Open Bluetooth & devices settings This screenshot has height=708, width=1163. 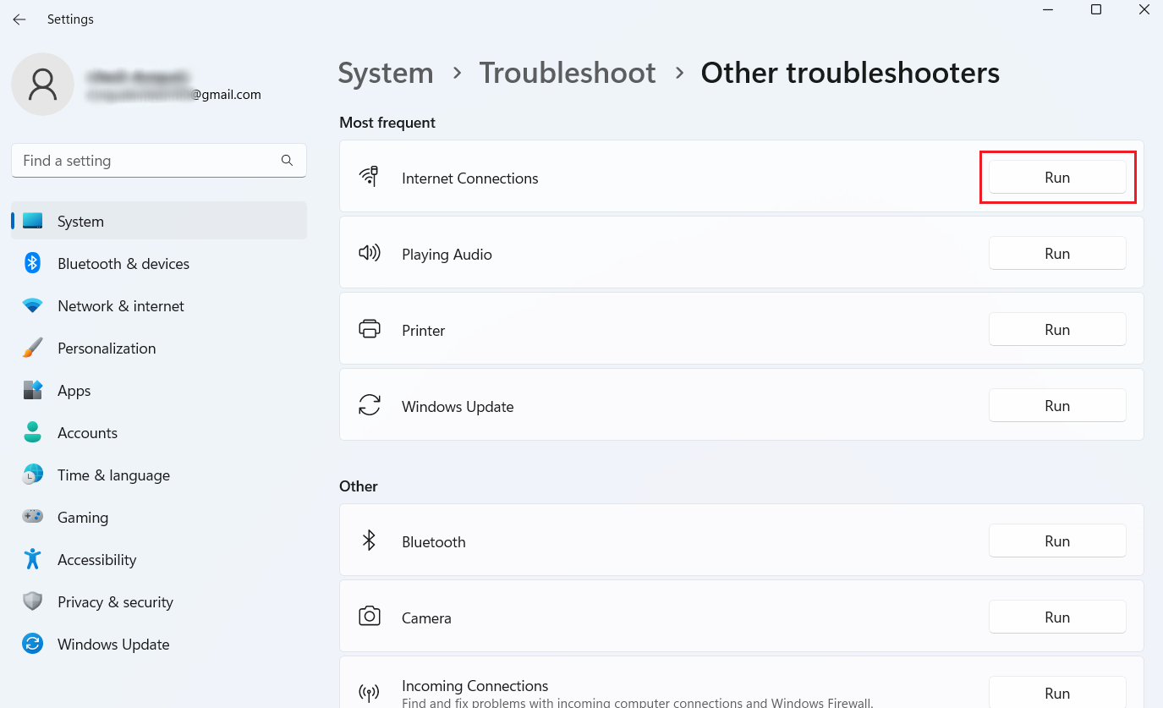159,263
